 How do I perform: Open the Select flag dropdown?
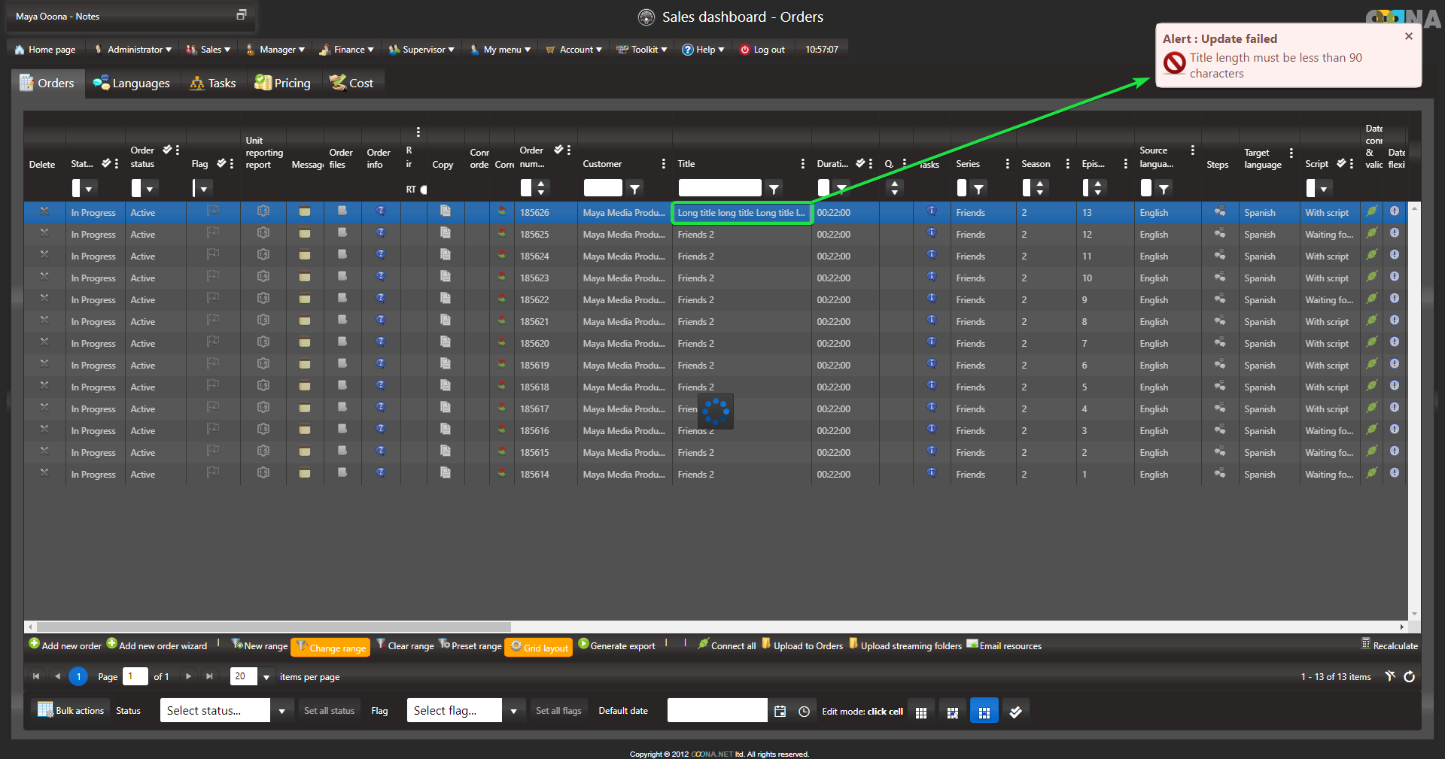(x=513, y=711)
